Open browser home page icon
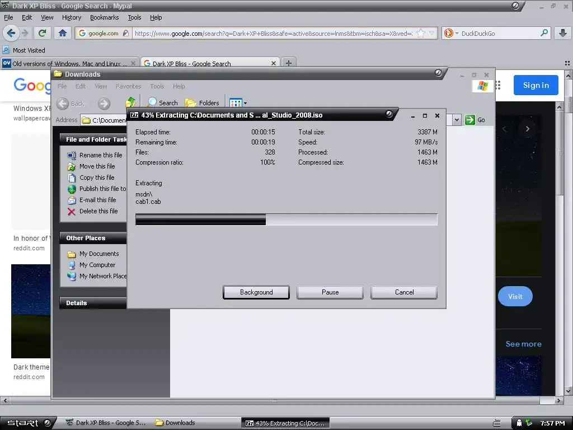The width and height of the screenshot is (573, 430). (x=63, y=33)
